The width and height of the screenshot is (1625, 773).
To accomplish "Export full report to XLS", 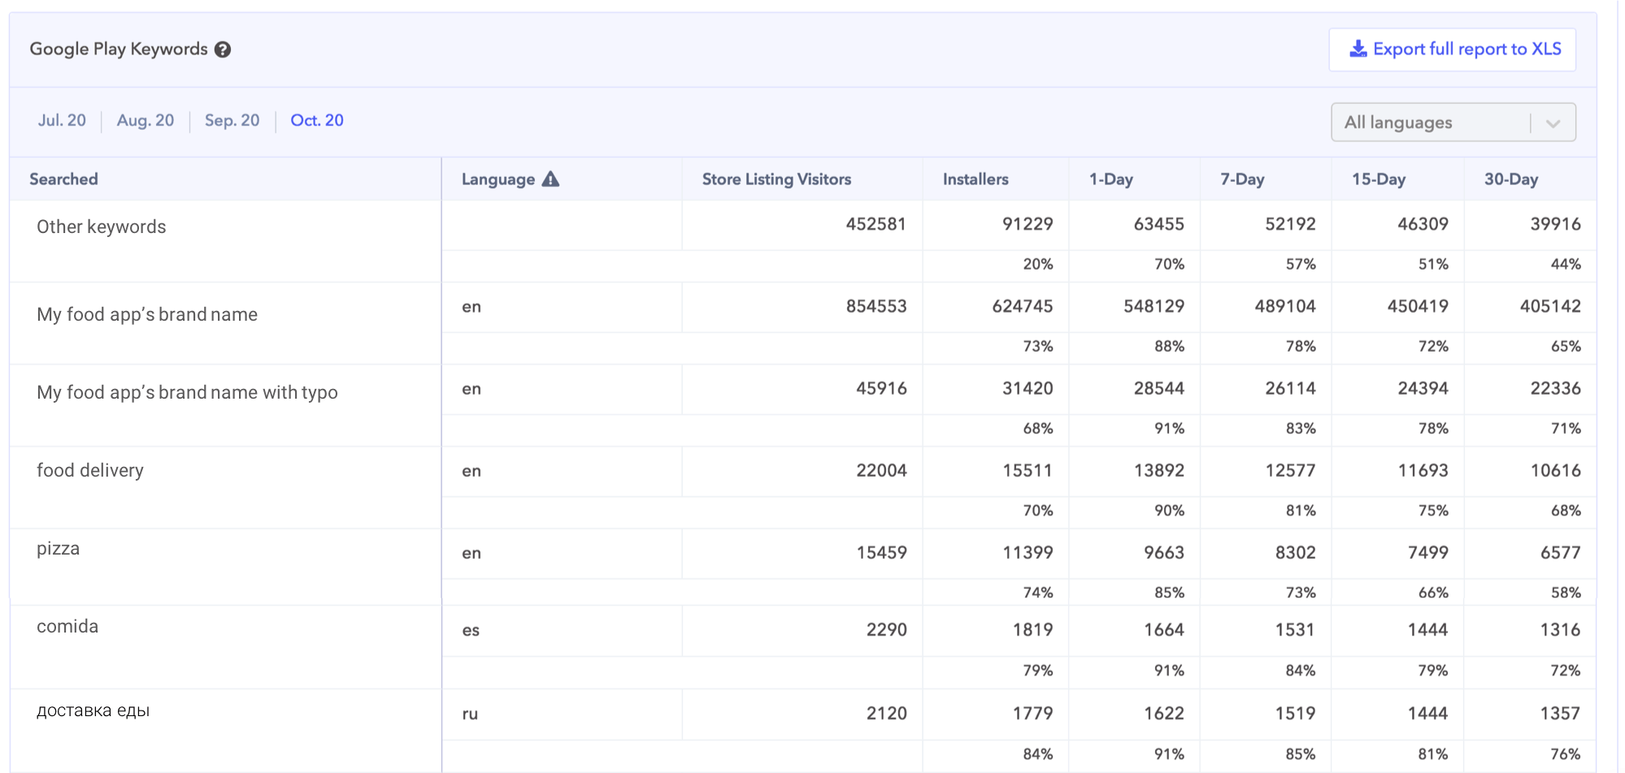I will 1452,50.
